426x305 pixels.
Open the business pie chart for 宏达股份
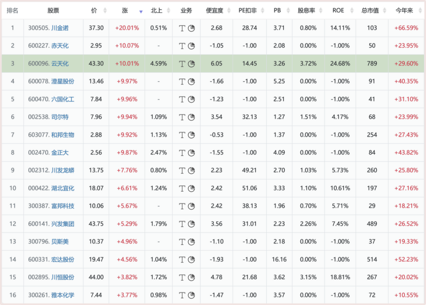(x=191, y=259)
